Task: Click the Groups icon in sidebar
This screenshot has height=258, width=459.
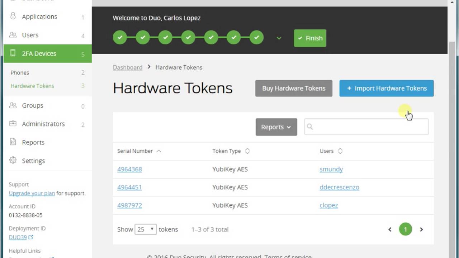Action: tap(13, 105)
